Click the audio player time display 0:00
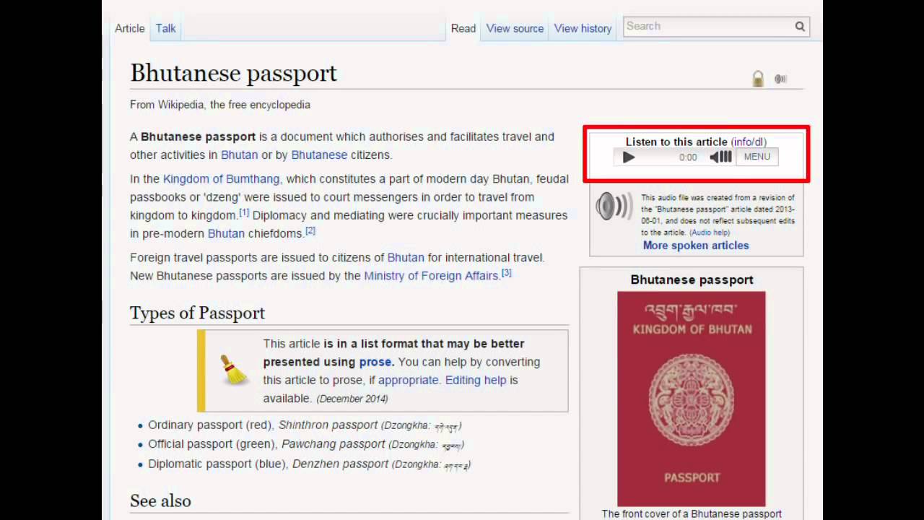This screenshot has height=520, width=924. (688, 157)
